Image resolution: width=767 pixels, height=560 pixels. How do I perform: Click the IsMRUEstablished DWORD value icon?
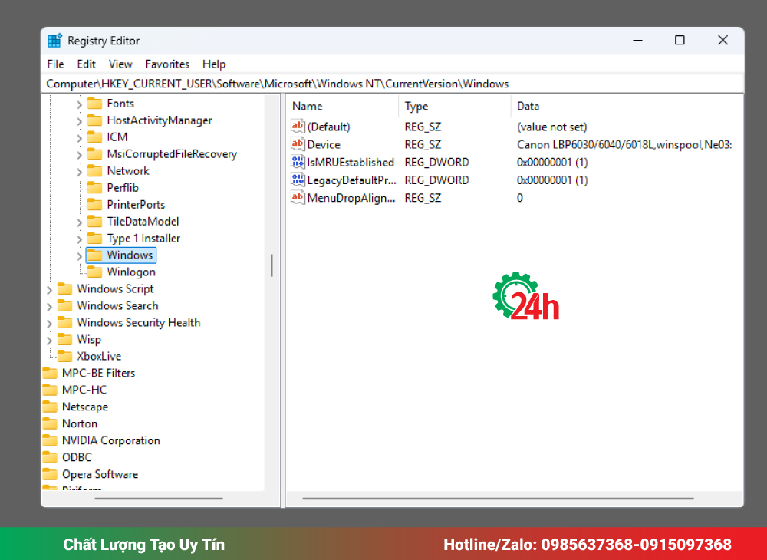click(298, 162)
